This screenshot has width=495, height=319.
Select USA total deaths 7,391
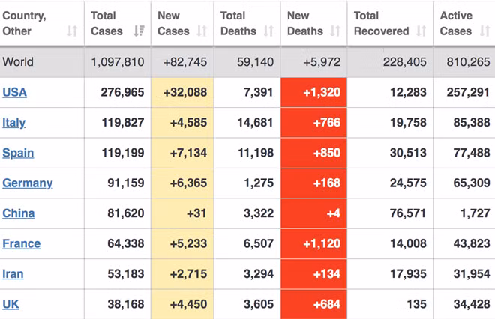tap(258, 92)
